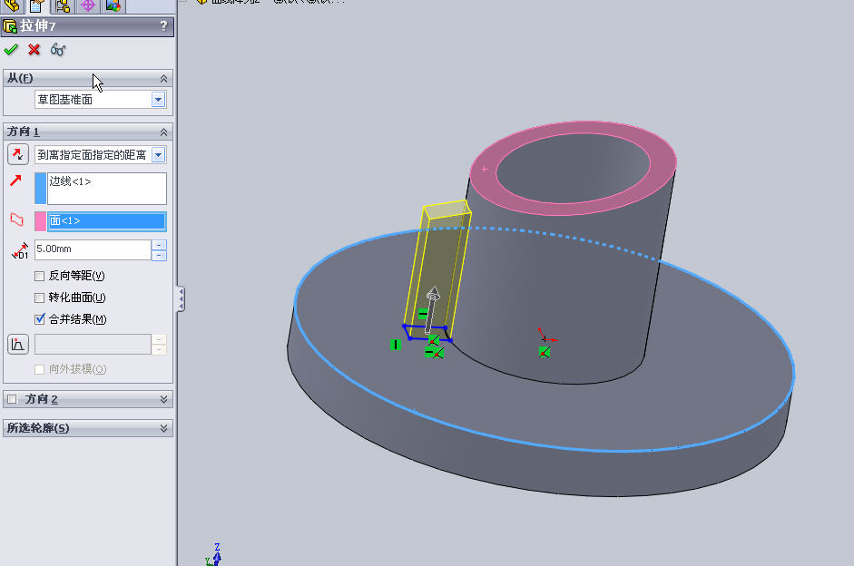This screenshot has height=566, width=854.
Task: Toggle 向外拔模(O) checkbox
Action: pos(39,369)
